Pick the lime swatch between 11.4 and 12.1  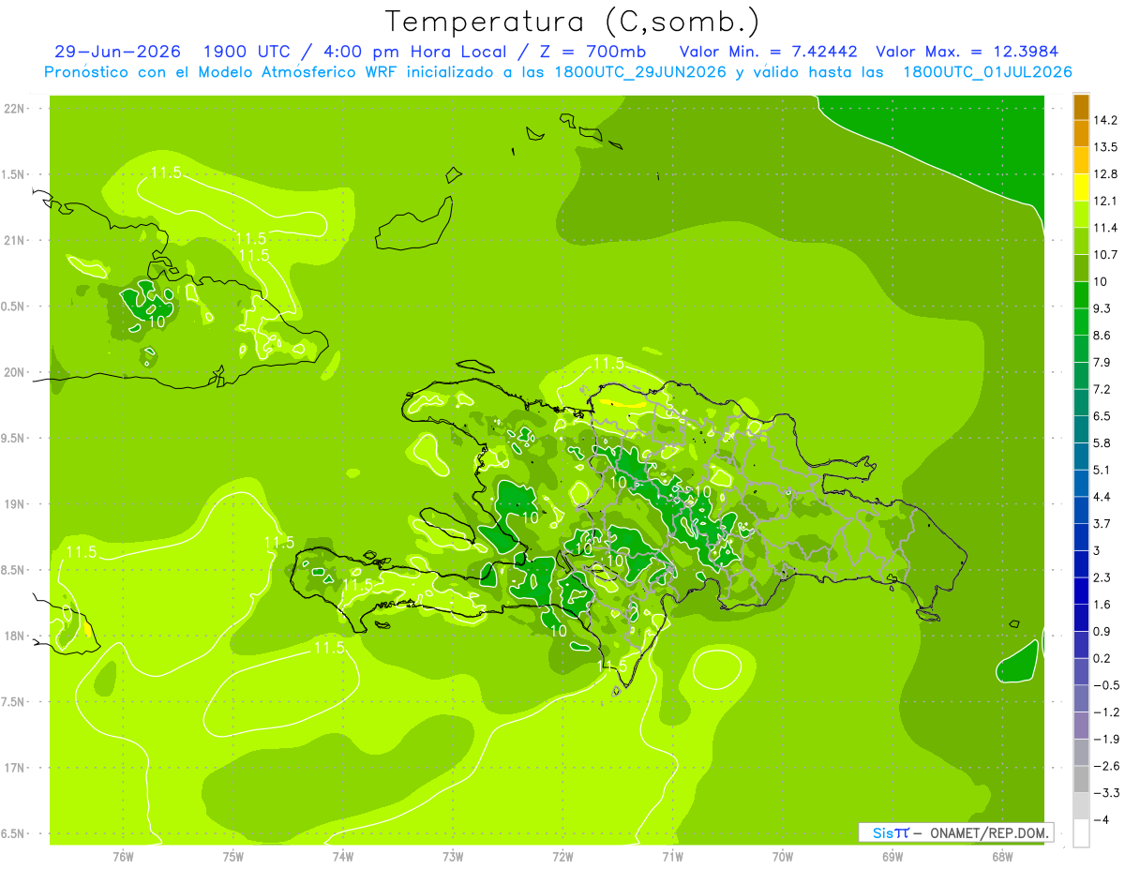coord(1081,214)
